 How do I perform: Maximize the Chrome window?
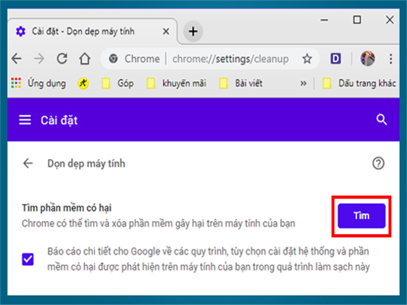pos(357,20)
